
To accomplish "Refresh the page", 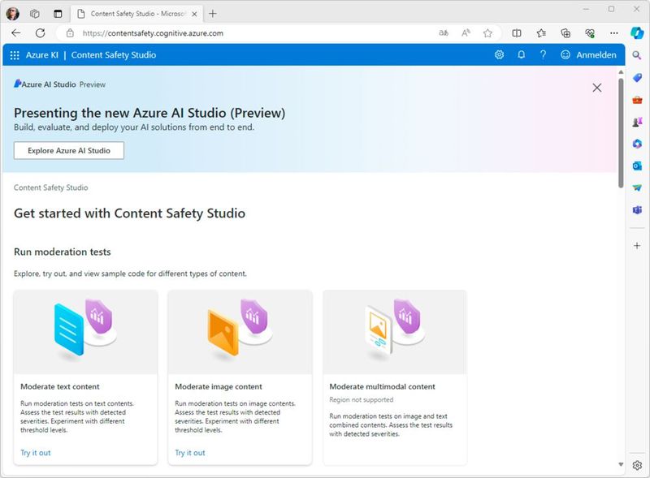I will point(40,33).
